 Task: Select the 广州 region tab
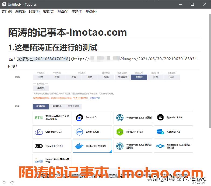[x=57, y=77]
